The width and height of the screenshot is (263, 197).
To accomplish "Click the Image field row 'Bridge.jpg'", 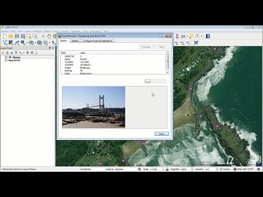I will [x=113, y=68].
